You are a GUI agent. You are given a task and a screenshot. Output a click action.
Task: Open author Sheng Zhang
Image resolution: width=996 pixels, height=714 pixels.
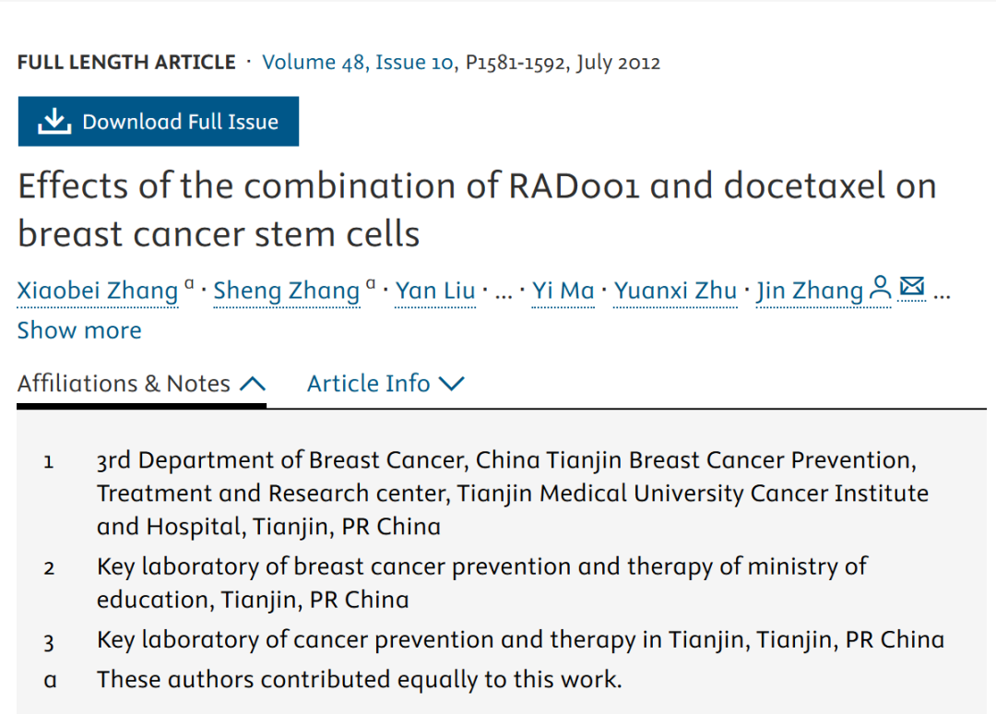pyautogui.click(x=287, y=291)
